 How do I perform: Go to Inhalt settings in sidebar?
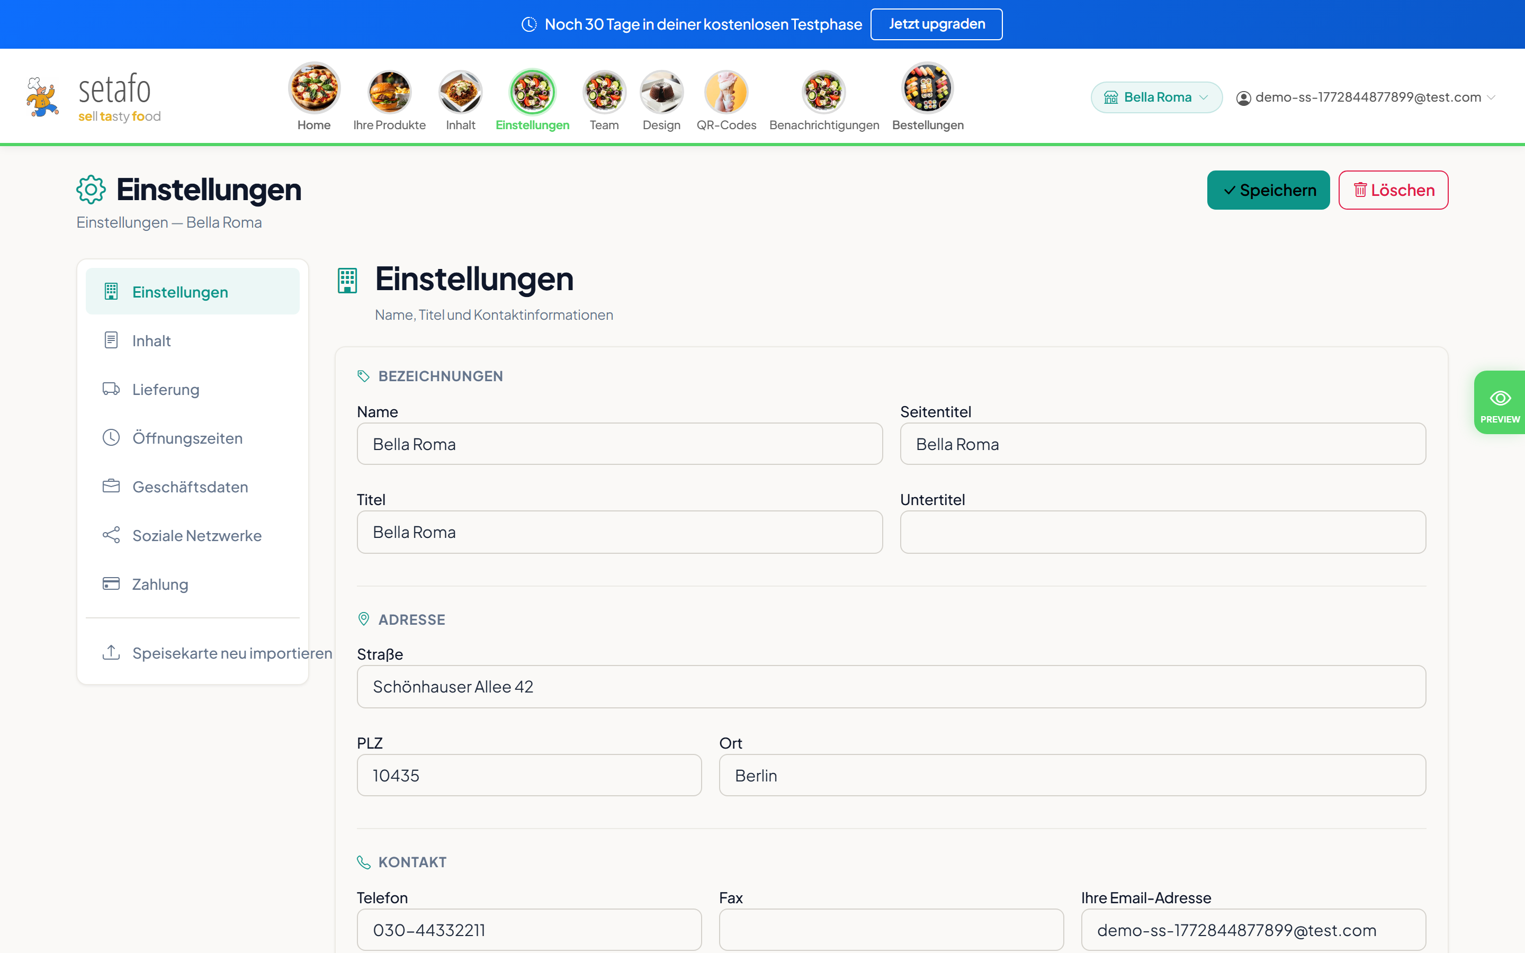click(192, 340)
